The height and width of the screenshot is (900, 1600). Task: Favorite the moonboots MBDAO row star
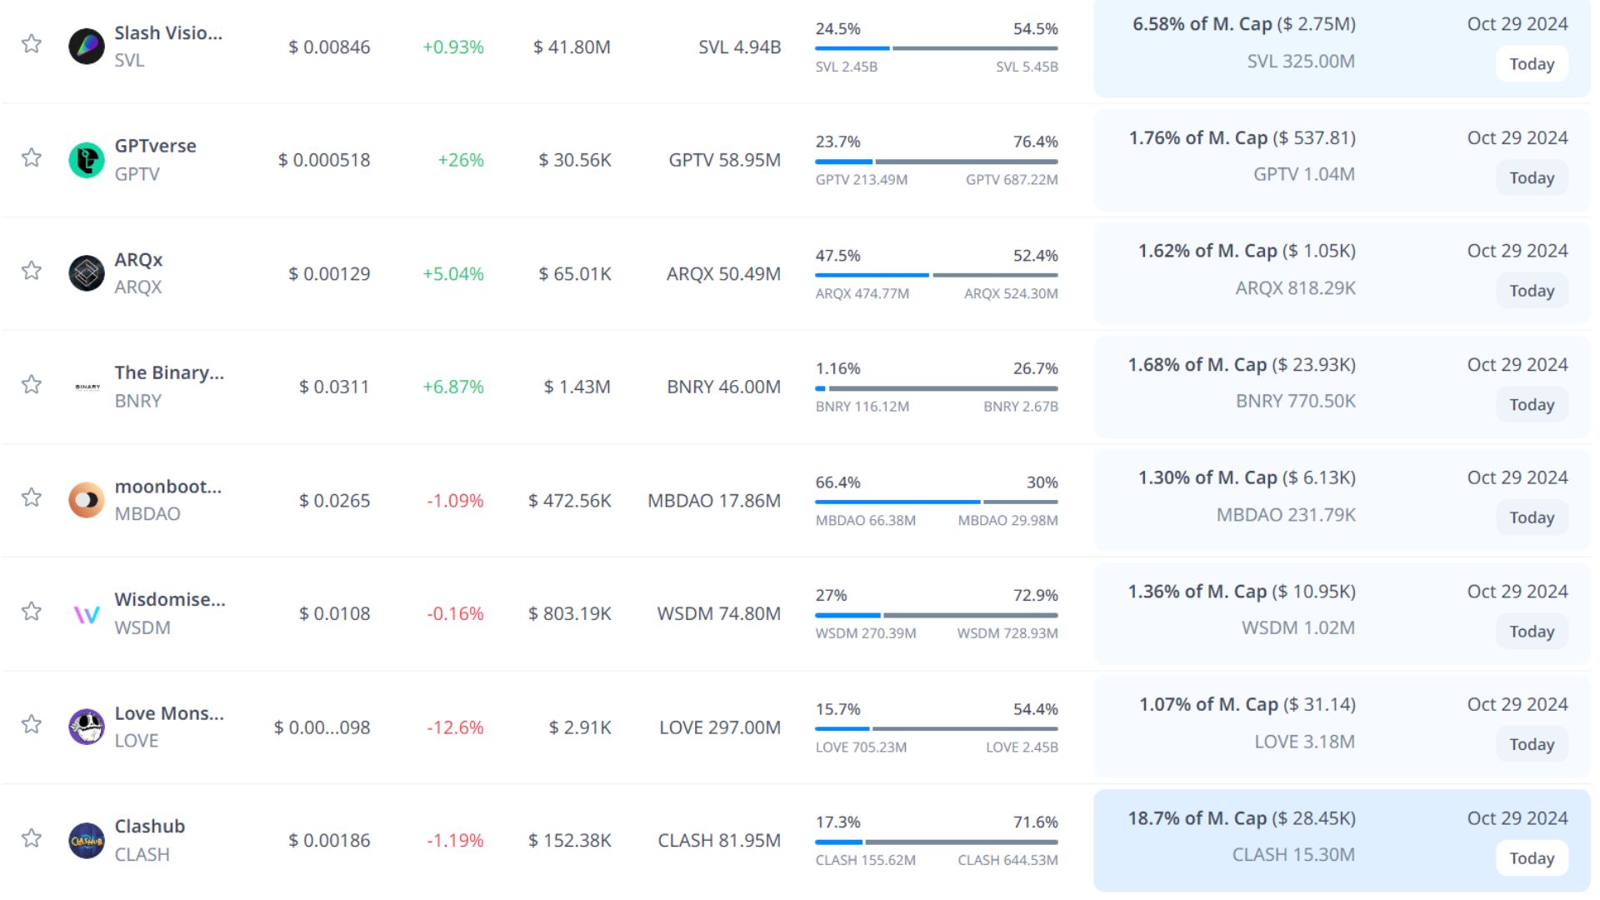(32, 497)
